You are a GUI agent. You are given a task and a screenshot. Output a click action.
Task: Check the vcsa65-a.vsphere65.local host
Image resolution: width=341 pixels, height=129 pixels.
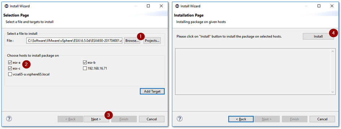[10, 74]
